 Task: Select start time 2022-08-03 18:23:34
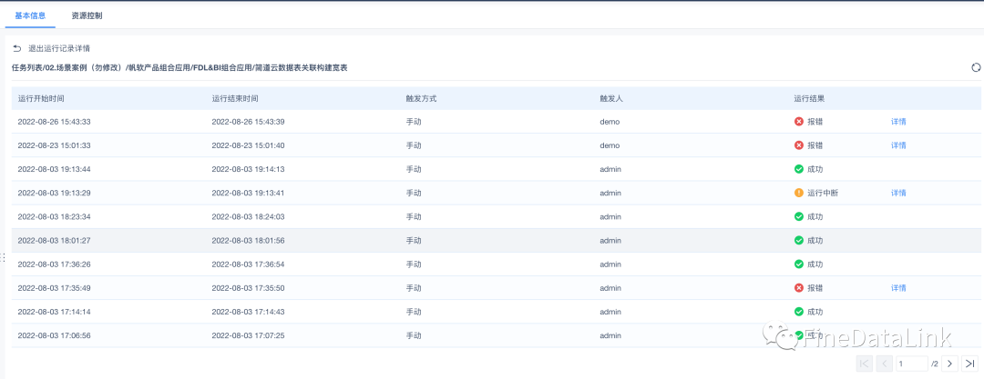tap(54, 216)
